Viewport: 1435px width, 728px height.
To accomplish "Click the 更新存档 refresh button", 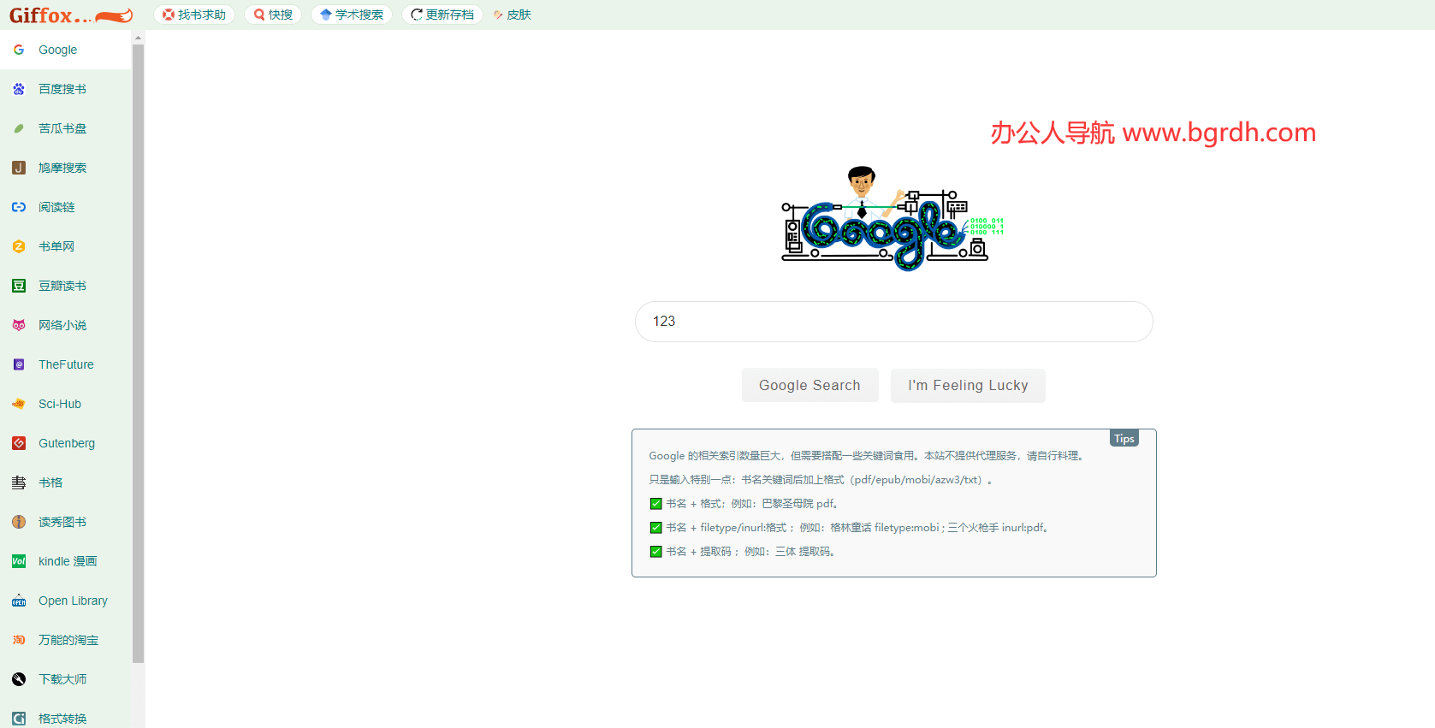I will click(x=442, y=15).
